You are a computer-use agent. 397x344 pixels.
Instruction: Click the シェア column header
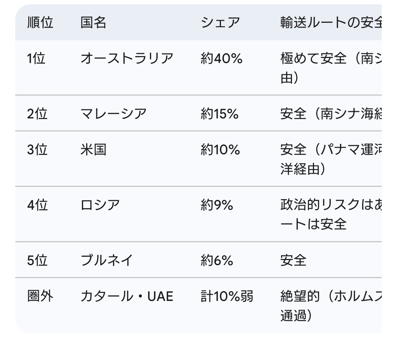click(220, 22)
